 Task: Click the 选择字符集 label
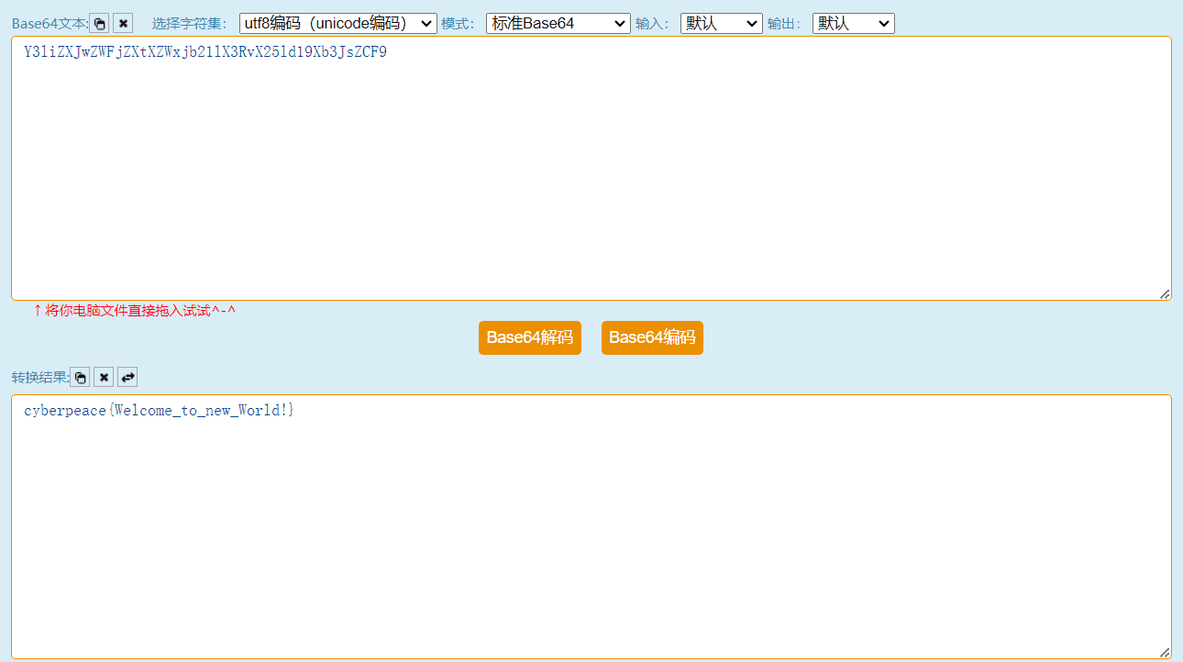[190, 24]
